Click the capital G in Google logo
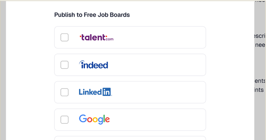The width and height of the screenshot is (266, 140). coord(83,119)
